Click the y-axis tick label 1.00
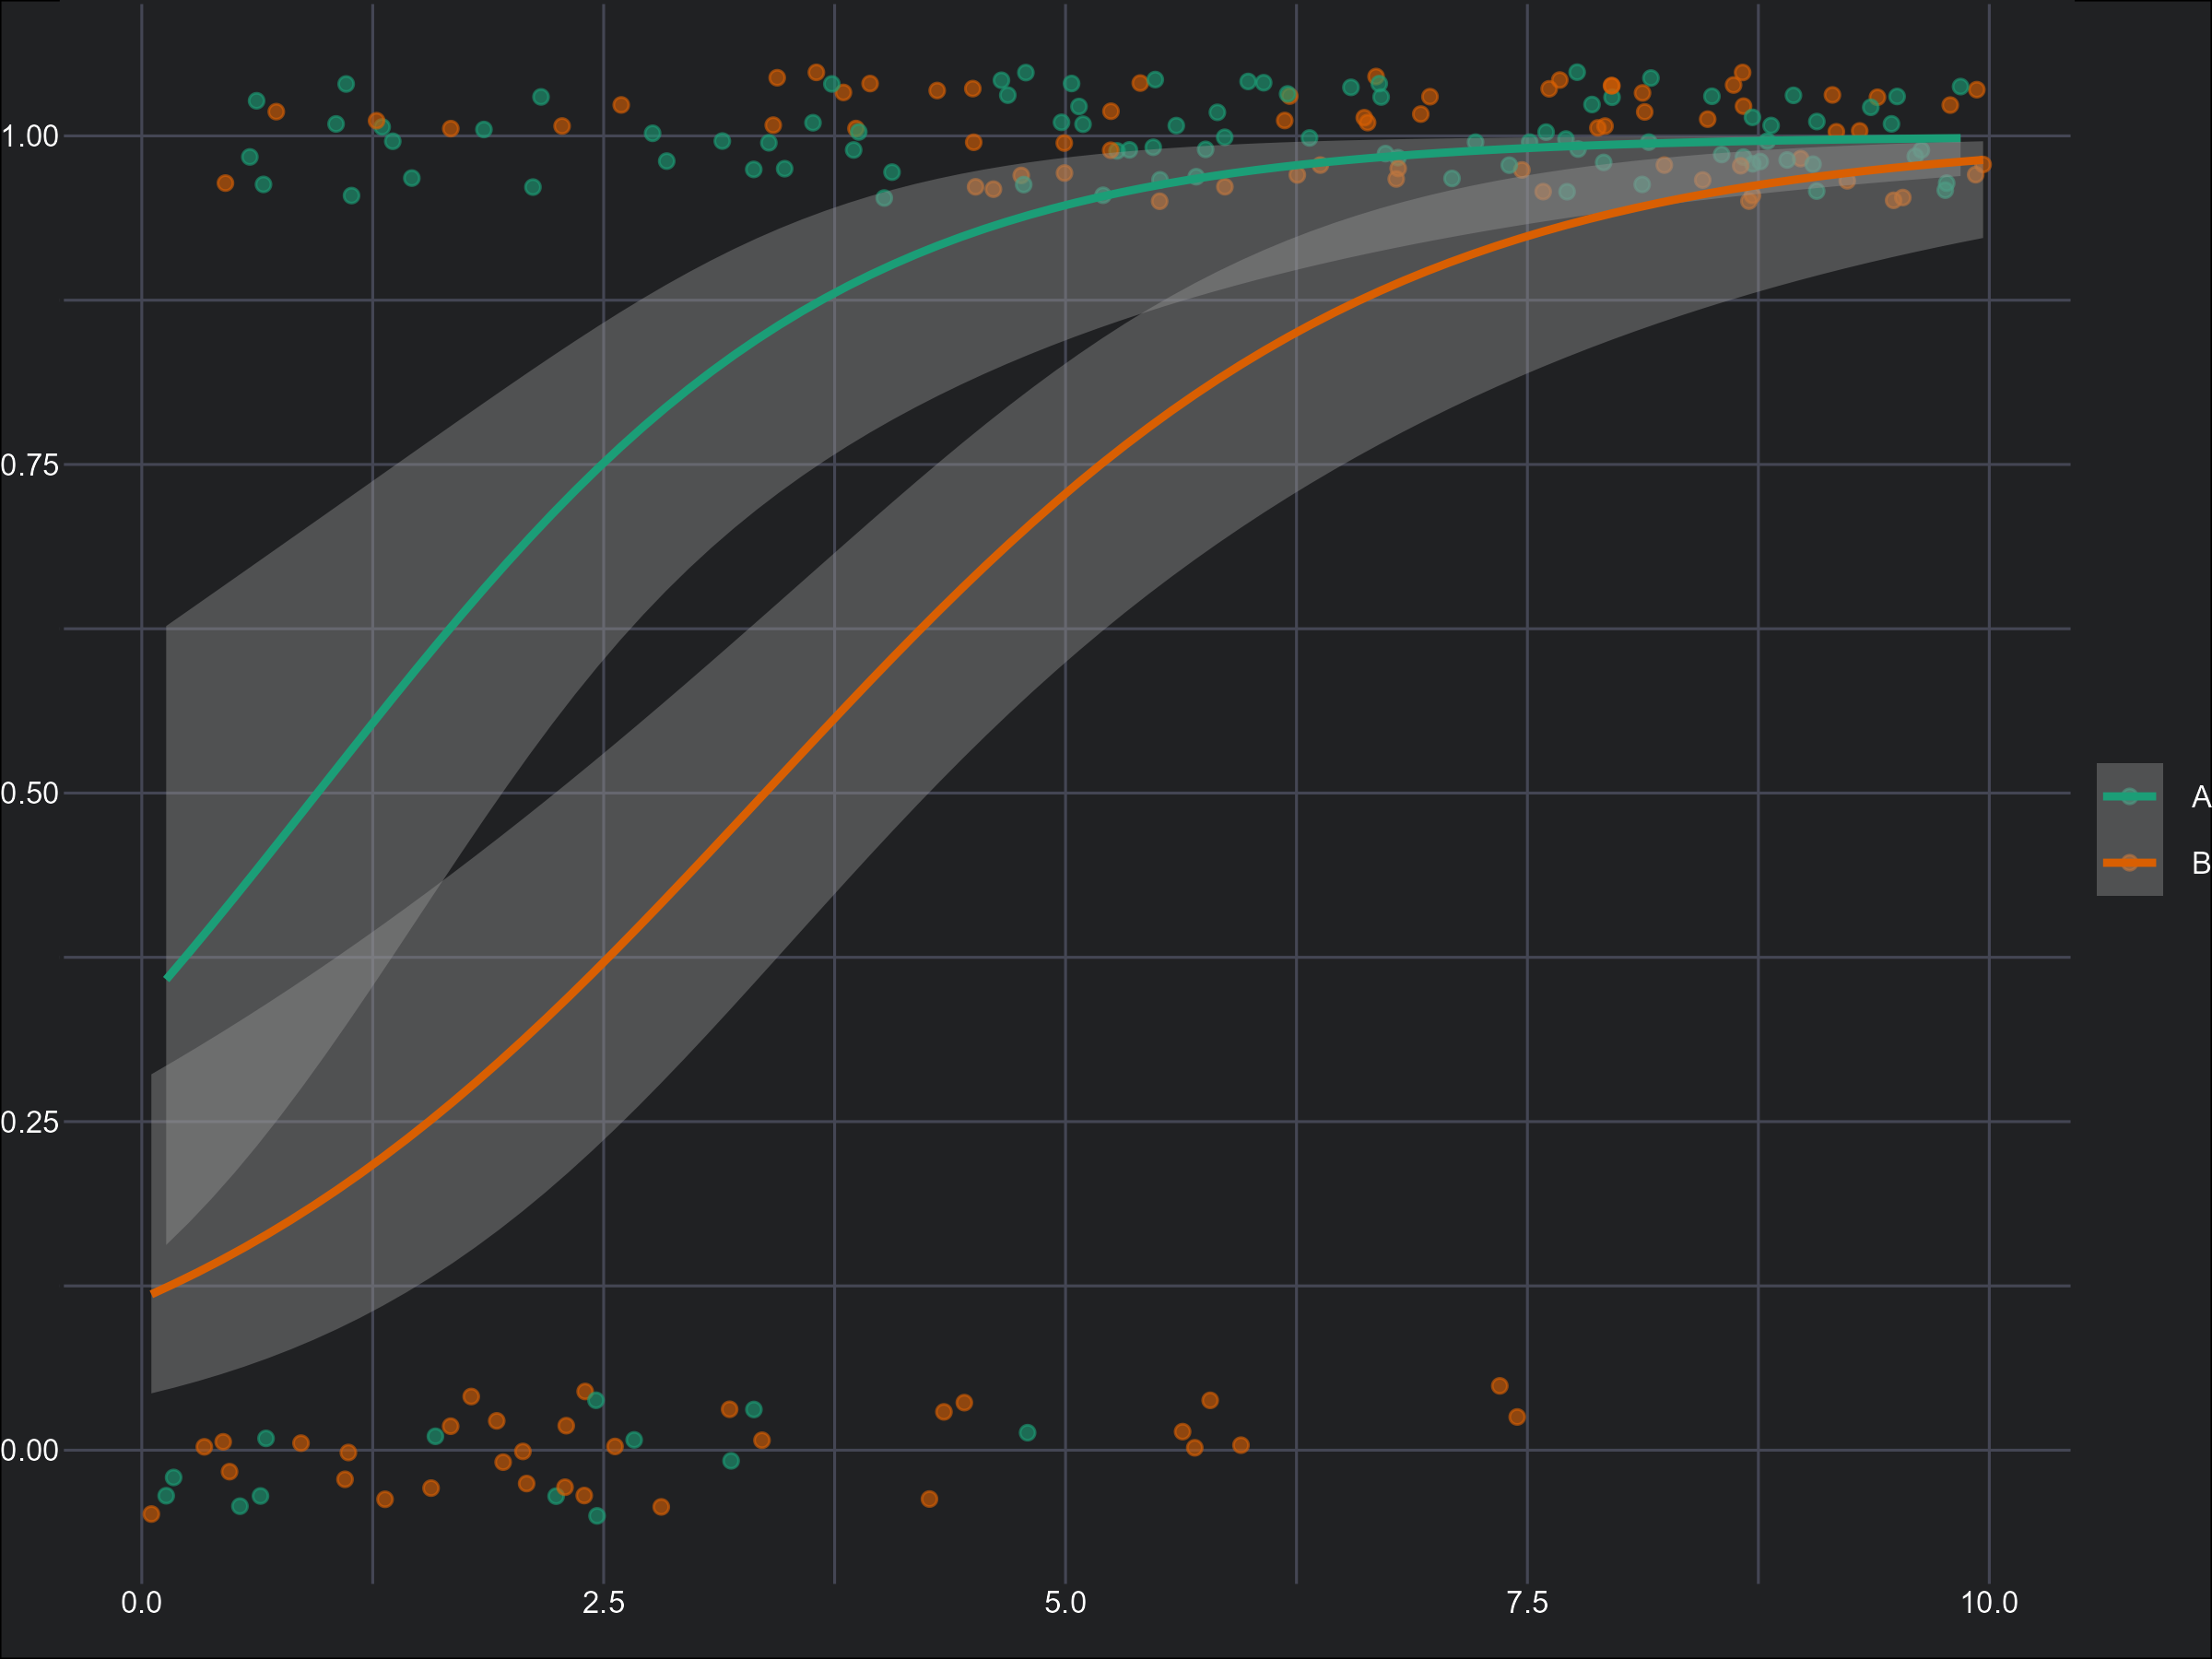This screenshot has width=2212, height=1659. pyautogui.click(x=30, y=136)
